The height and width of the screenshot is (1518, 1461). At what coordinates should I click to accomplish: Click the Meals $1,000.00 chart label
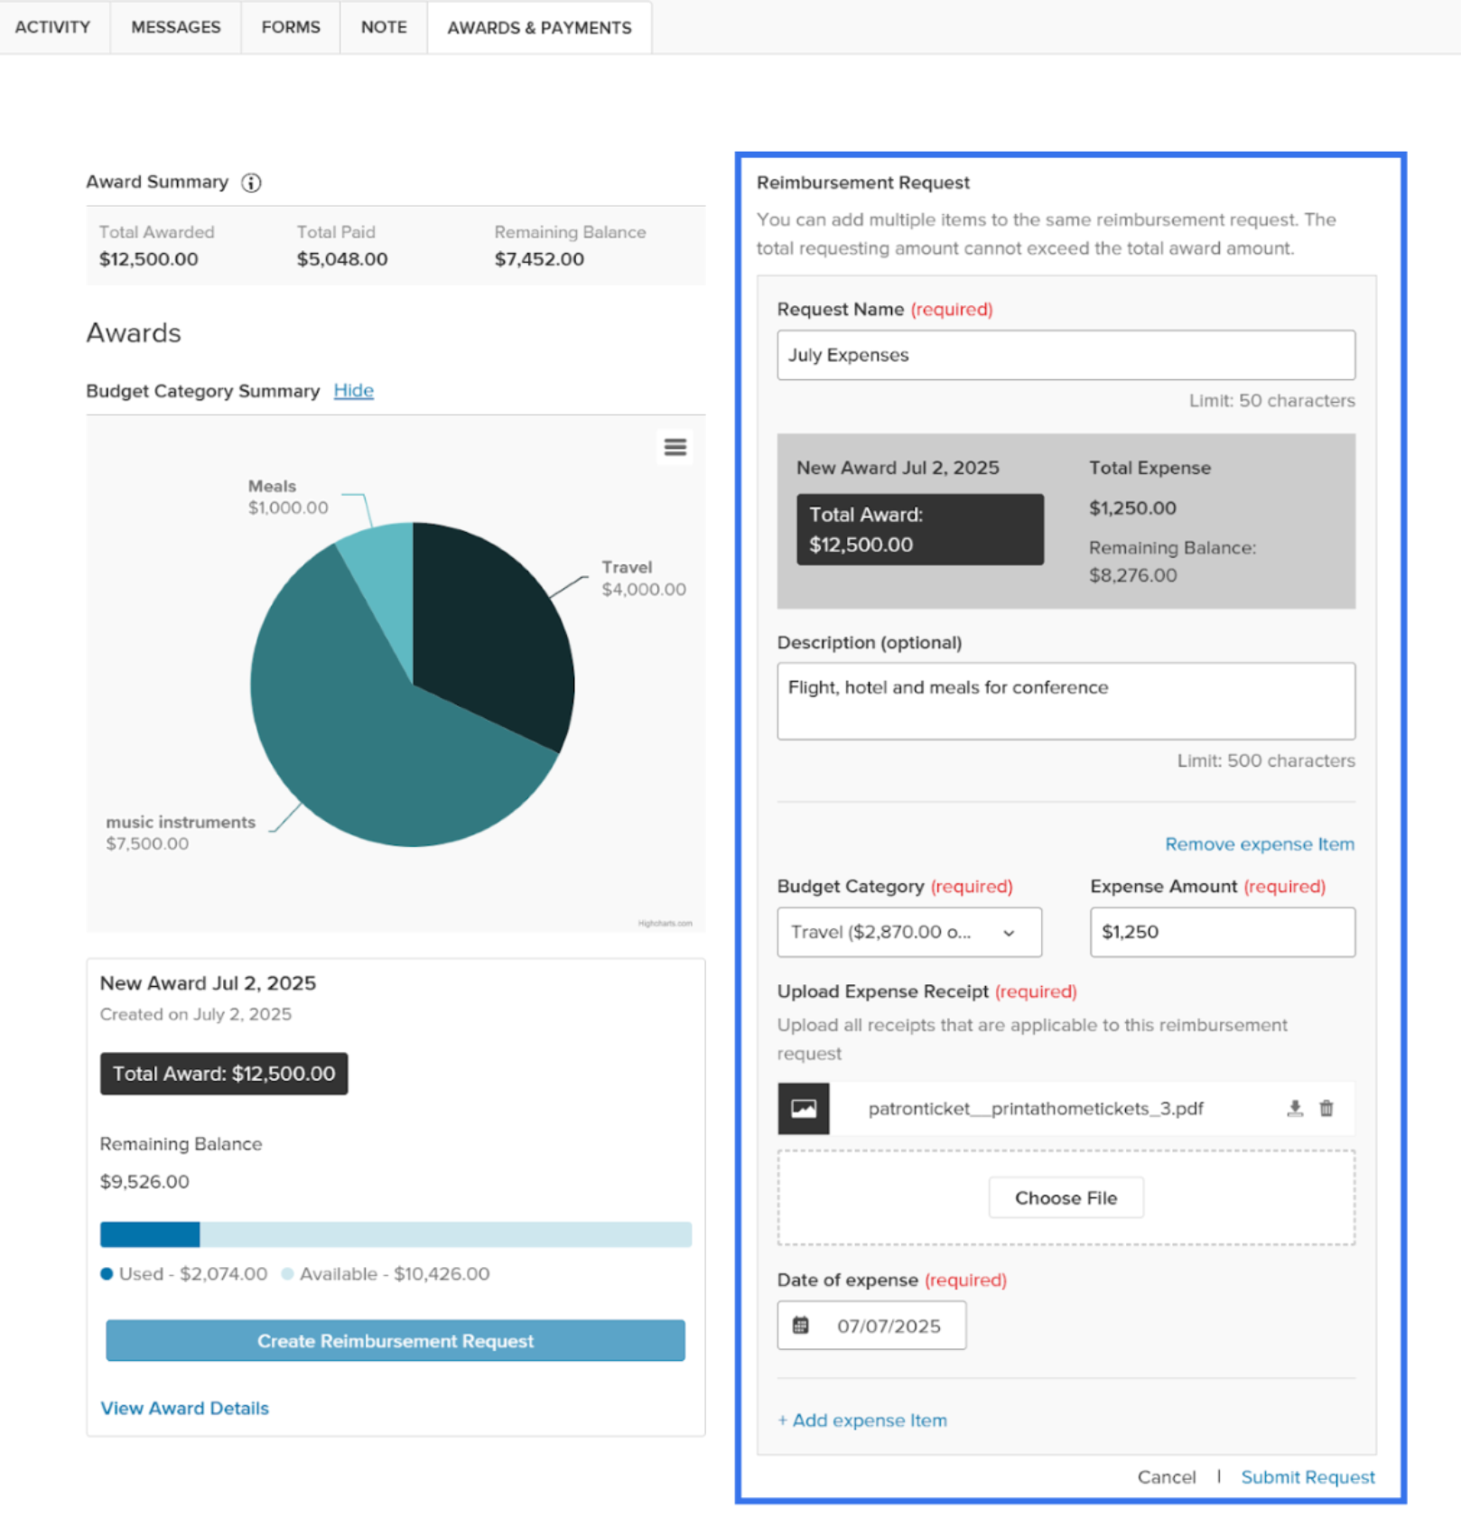[x=288, y=497]
